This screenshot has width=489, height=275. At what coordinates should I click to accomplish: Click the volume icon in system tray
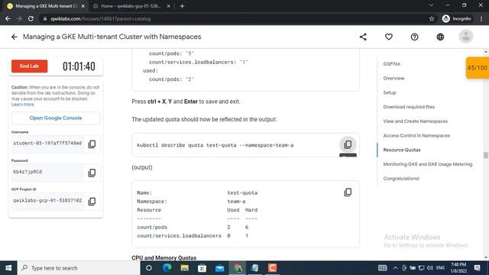[430, 268]
